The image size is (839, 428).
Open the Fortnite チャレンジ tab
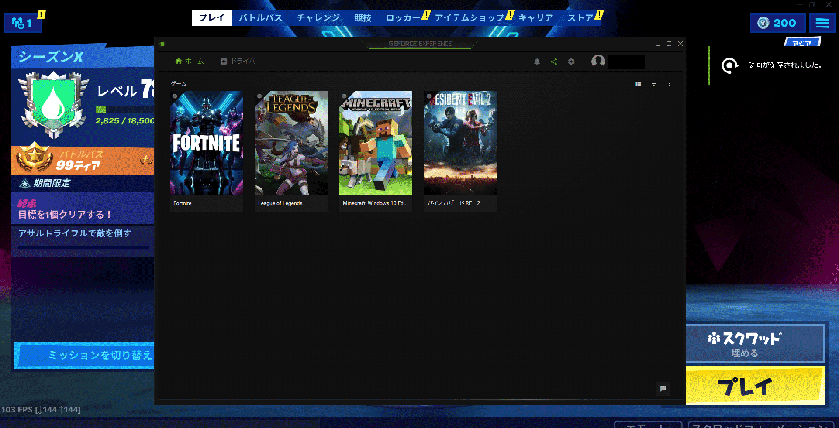(x=318, y=18)
